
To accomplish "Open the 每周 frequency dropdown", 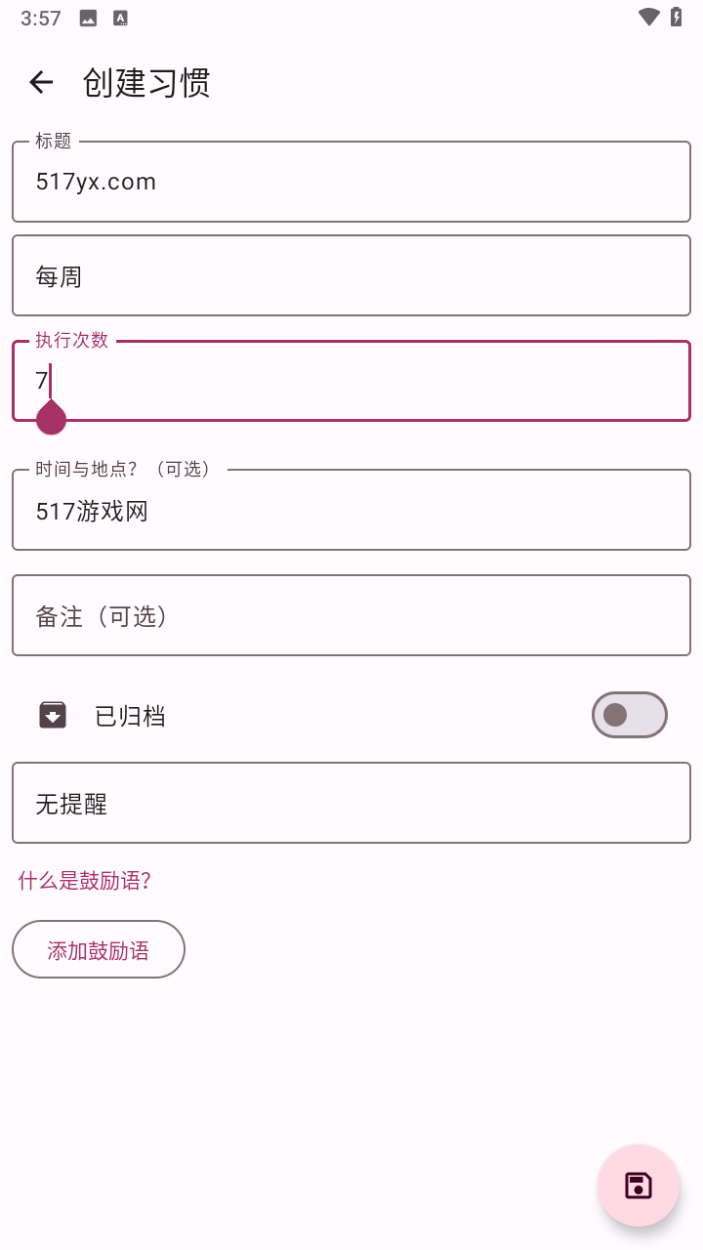I will click(351, 276).
